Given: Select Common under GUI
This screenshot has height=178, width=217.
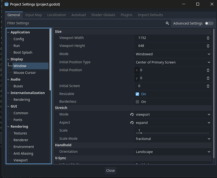Looking at the screenshot, I should point(21,113).
